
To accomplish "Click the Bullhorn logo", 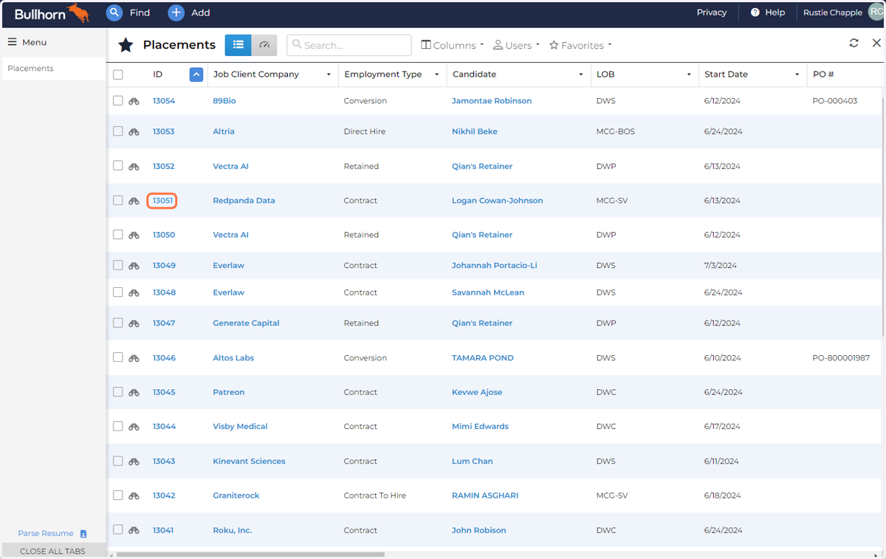I will click(x=52, y=13).
